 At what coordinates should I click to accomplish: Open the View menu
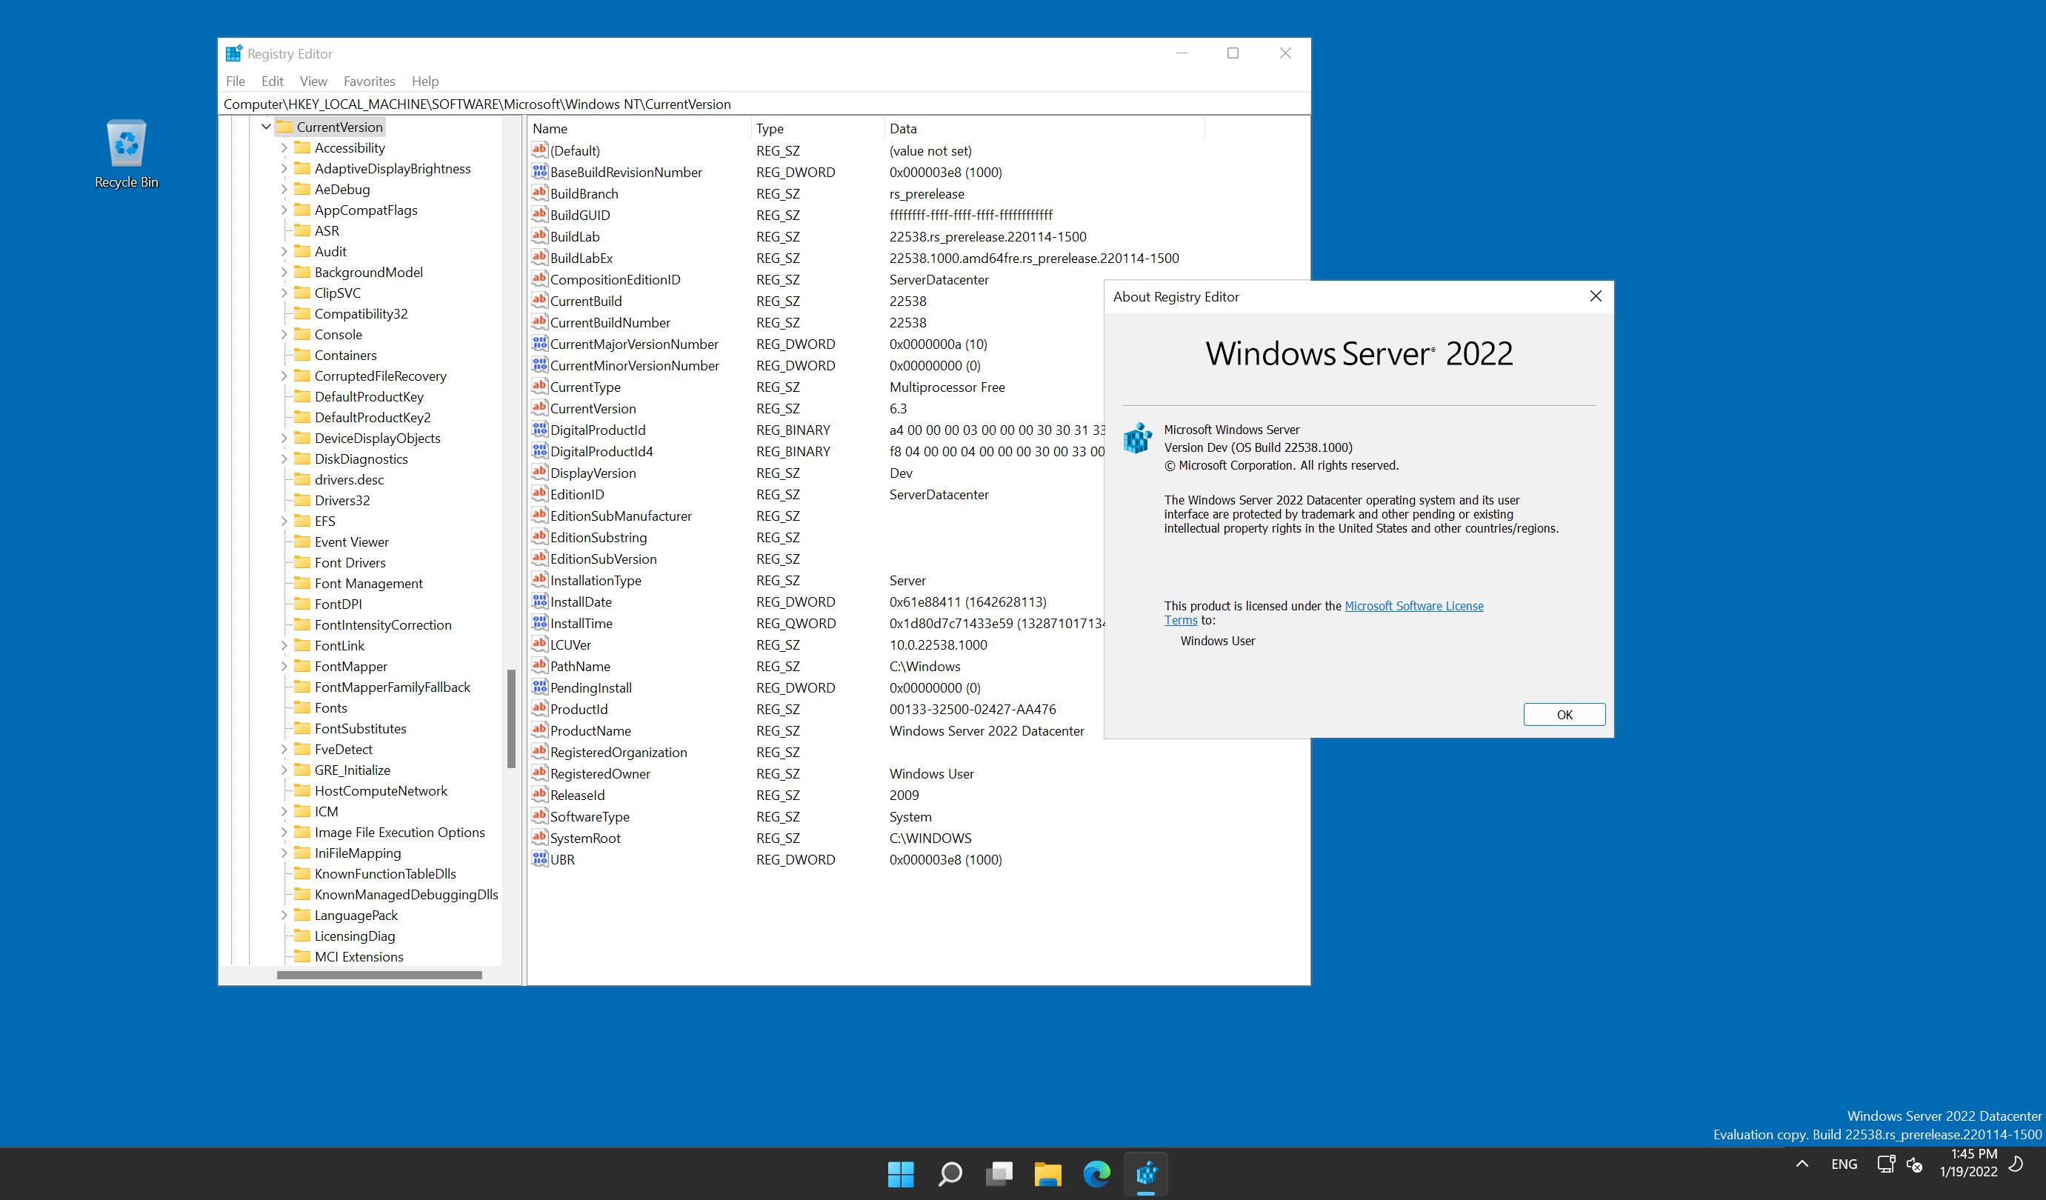[x=313, y=81]
